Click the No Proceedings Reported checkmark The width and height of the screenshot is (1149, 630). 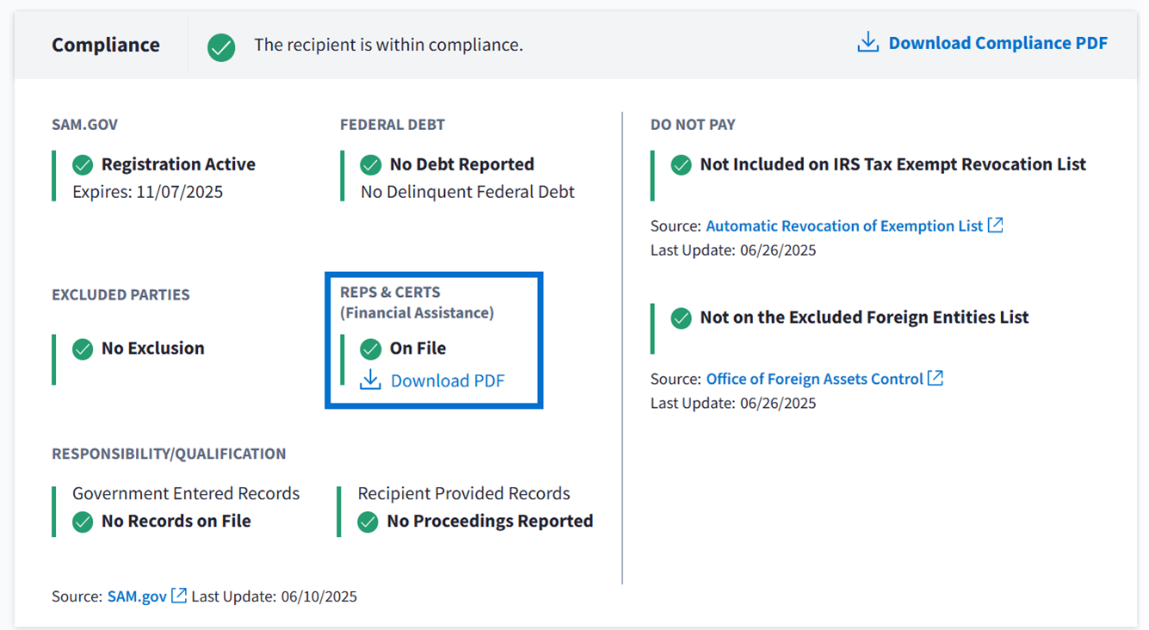tap(368, 522)
